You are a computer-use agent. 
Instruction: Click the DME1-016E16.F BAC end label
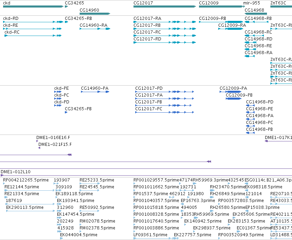click(x=53, y=138)
